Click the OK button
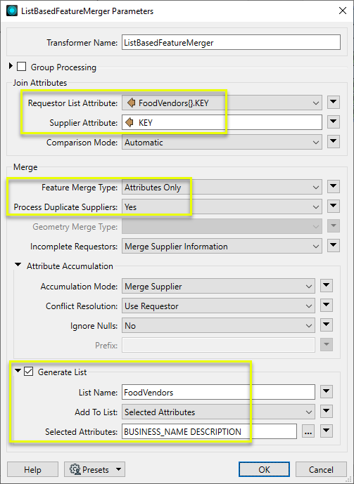This screenshot has height=484, width=354. (x=264, y=469)
